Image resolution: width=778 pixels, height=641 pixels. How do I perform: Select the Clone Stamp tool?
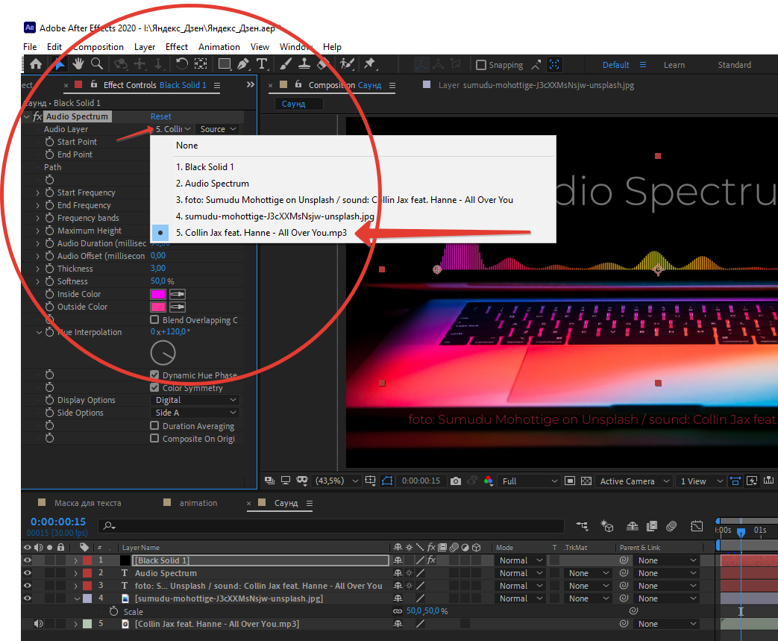pyautogui.click(x=304, y=64)
